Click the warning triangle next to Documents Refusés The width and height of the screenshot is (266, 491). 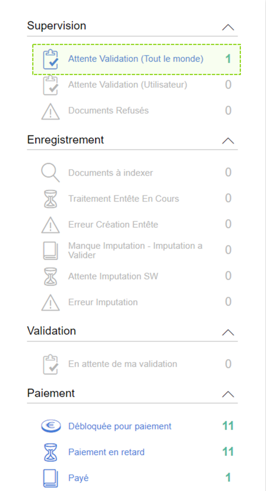tap(50, 111)
